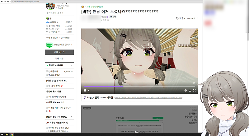Open the 형 이거 봤어? board

(x=54, y=86)
